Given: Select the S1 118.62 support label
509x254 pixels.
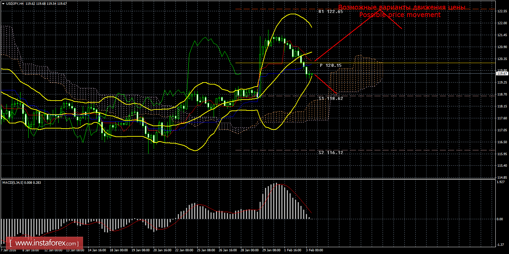Looking at the screenshot, I should 330,98.
